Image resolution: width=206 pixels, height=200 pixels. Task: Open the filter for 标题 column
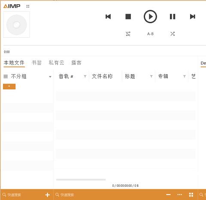(x=151, y=76)
